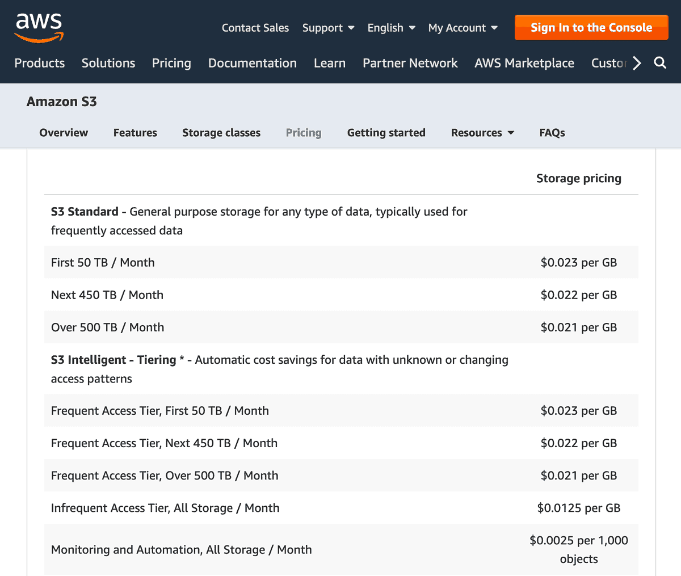Click the Storage pricing column header
Screen dimensions: 681x576
579,178
